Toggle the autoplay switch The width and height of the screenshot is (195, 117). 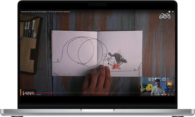pyautogui.click(x=159, y=95)
